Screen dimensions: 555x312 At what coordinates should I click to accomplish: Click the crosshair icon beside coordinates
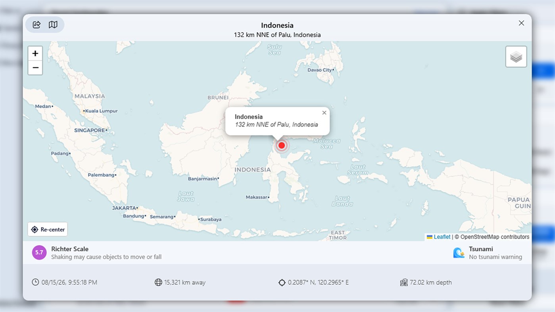pos(282,283)
